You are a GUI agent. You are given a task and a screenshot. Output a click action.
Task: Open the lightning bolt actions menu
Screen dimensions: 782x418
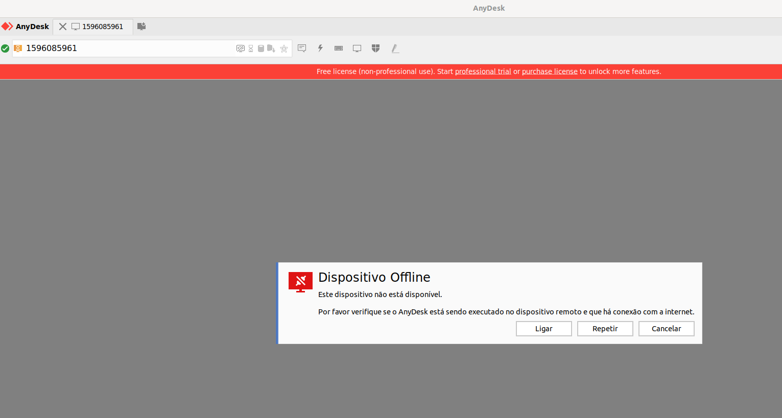[320, 48]
